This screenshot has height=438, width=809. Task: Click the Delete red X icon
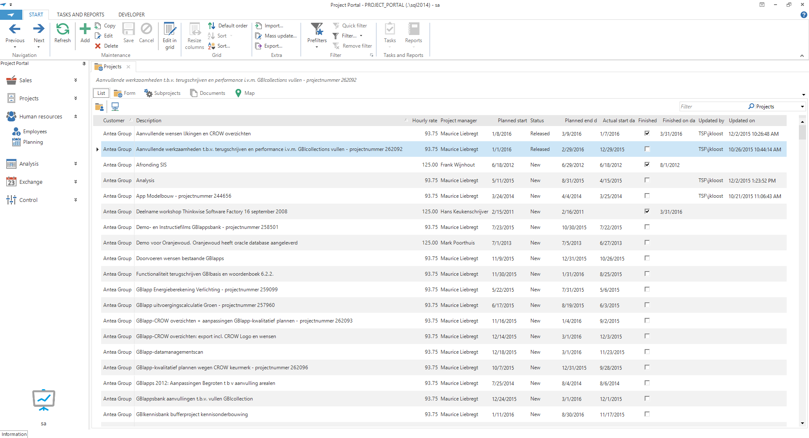click(x=98, y=46)
